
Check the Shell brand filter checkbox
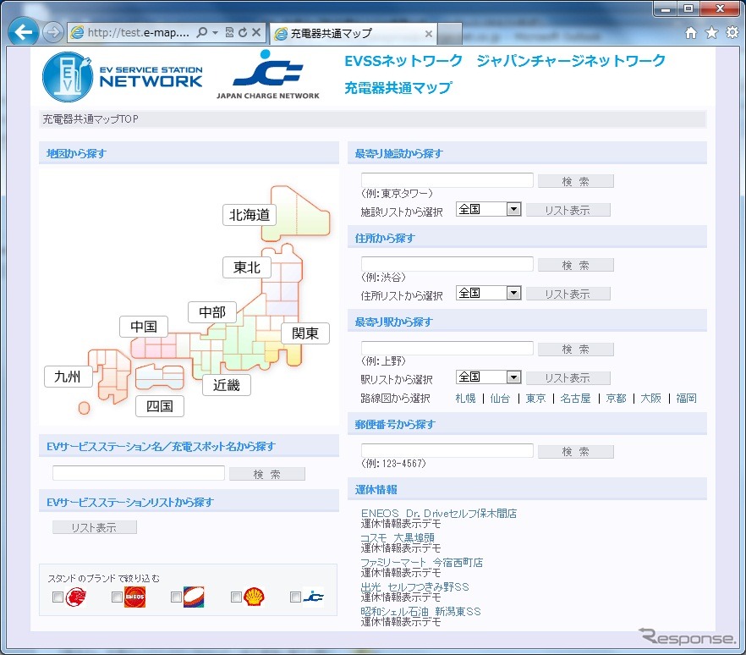pos(236,597)
